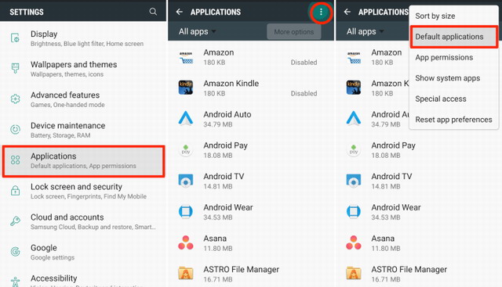Open Display settings row
Screen dimensions: 502x287
click(83, 38)
